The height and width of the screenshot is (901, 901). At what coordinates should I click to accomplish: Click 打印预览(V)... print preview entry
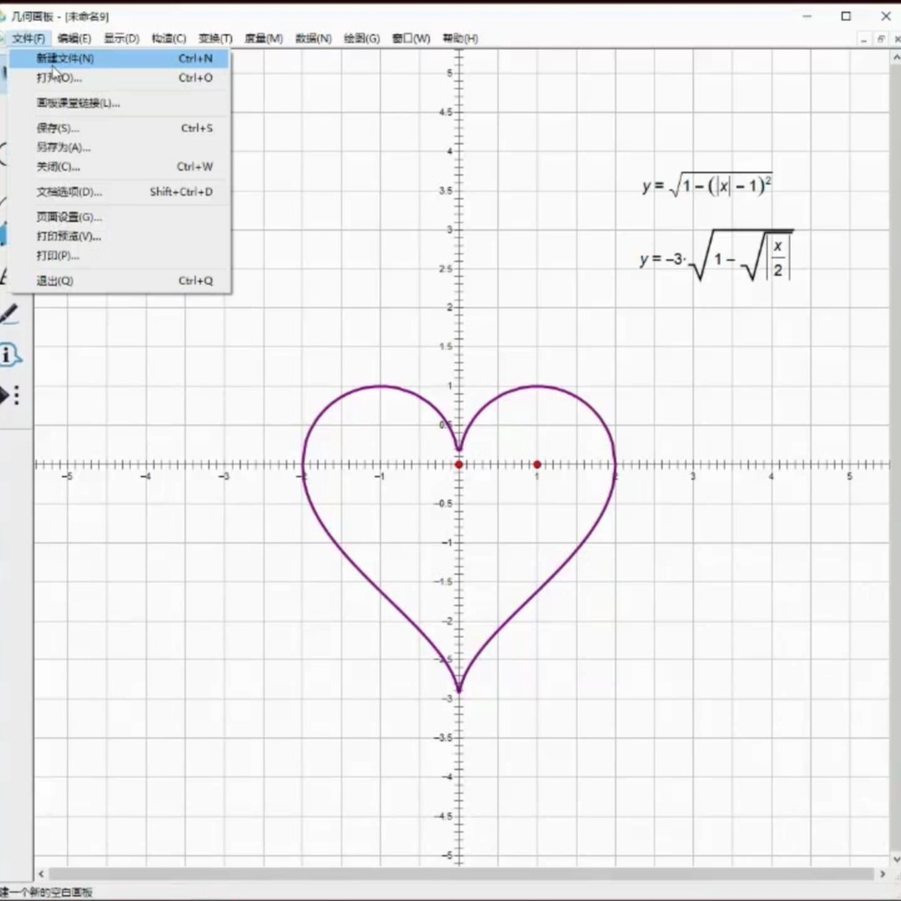(x=68, y=236)
